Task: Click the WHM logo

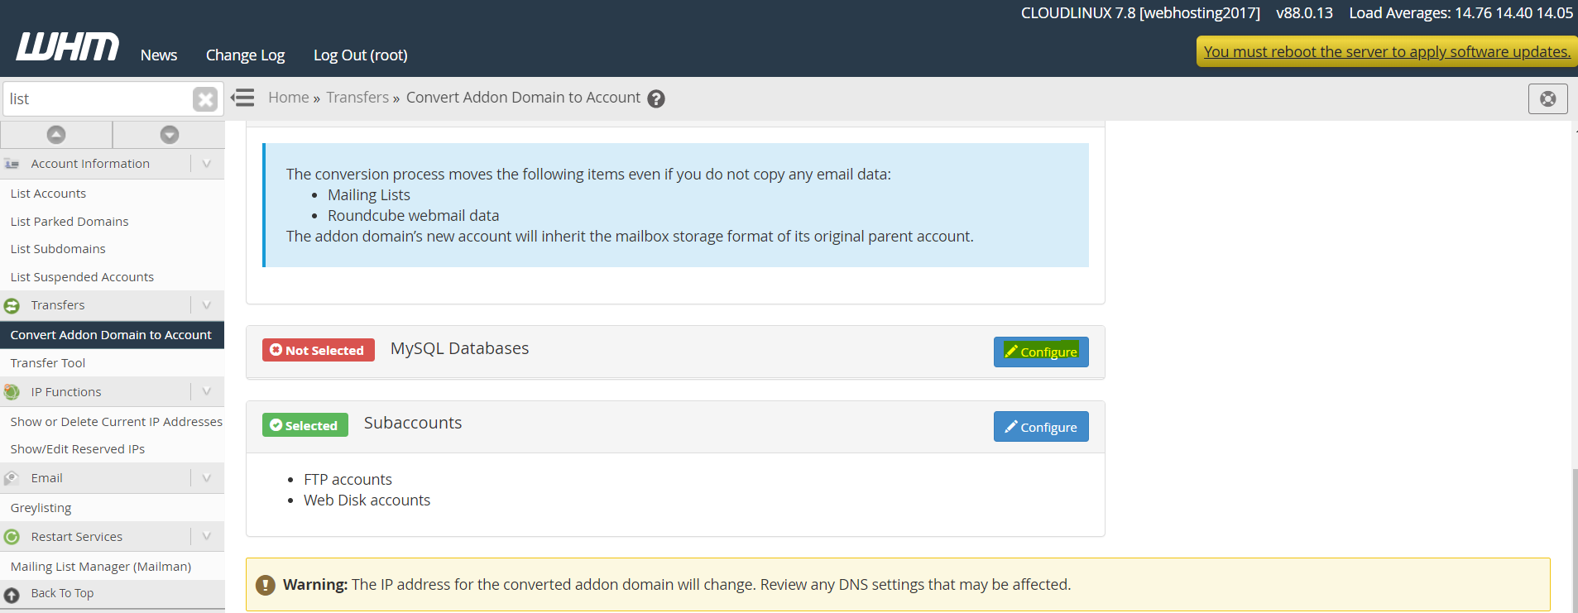Action: [x=68, y=47]
